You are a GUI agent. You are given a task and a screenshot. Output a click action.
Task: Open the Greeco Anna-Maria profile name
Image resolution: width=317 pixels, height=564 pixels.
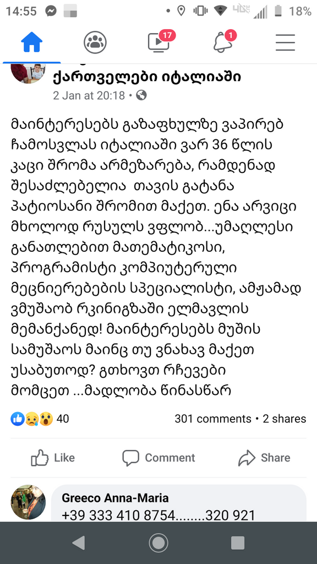[x=115, y=498]
